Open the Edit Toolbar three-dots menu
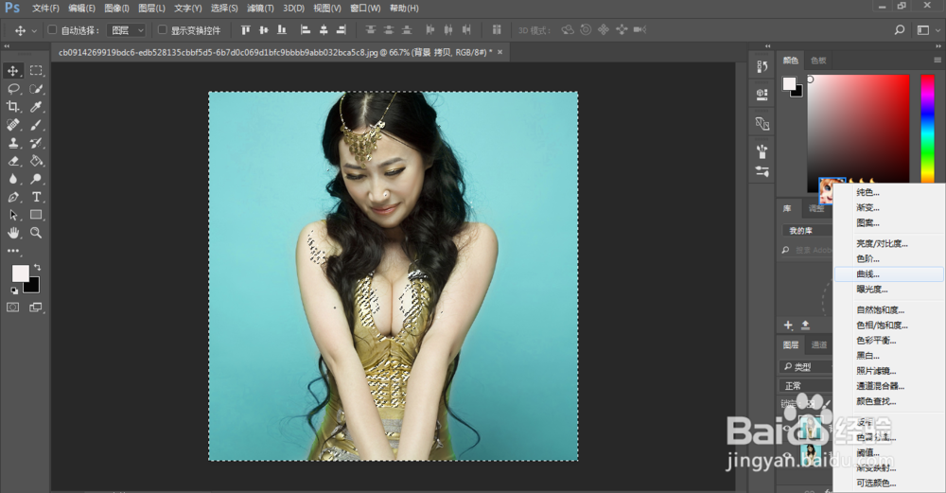 12,251
